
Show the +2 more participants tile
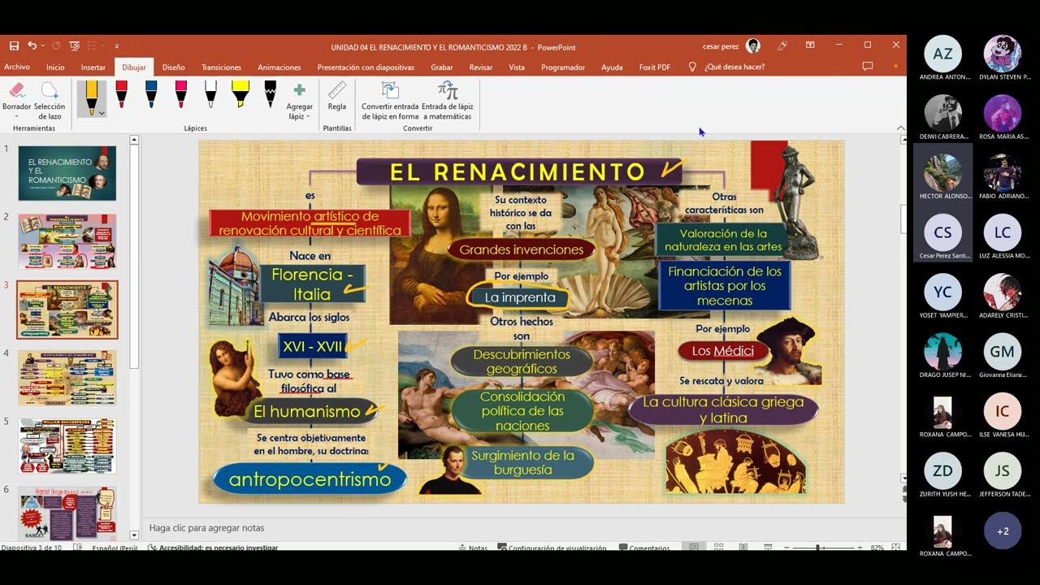[x=1003, y=531]
